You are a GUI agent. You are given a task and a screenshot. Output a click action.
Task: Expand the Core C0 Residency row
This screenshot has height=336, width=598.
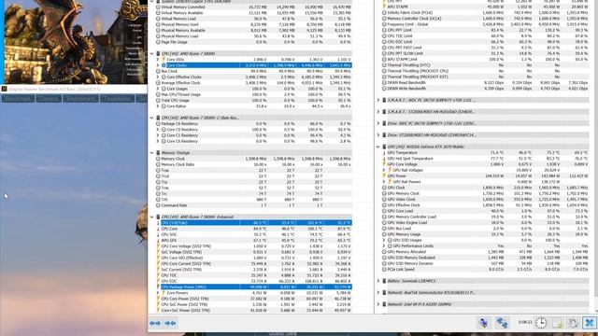click(x=158, y=130)
